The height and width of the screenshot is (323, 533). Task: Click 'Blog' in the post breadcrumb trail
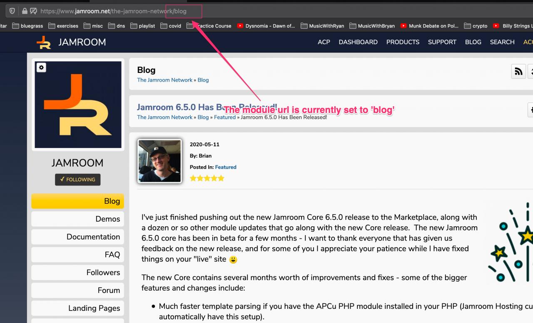tap(203, 117)
